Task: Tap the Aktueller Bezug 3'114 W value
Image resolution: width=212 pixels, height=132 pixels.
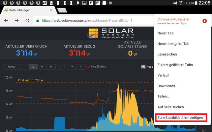Action: point(79,53)
